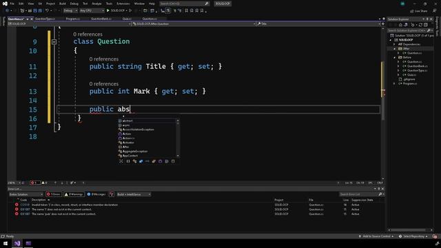Click the Save All toolbar icon
441x248 pixels.
(x=40, y=11)
